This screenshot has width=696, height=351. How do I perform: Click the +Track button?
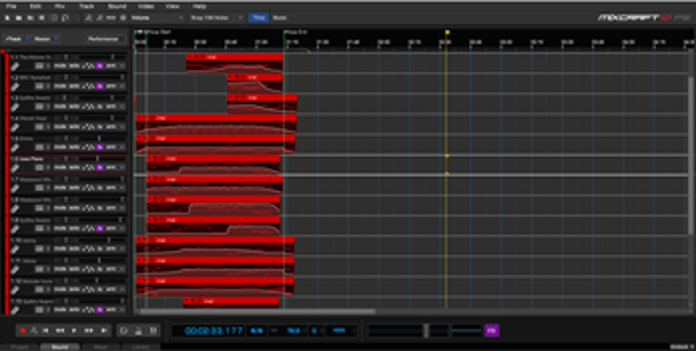[14, 38]
